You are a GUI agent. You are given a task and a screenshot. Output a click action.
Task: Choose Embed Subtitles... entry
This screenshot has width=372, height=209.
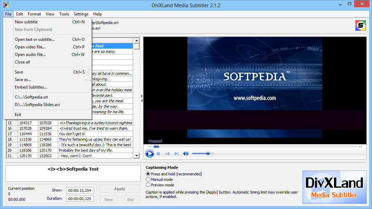47,87
